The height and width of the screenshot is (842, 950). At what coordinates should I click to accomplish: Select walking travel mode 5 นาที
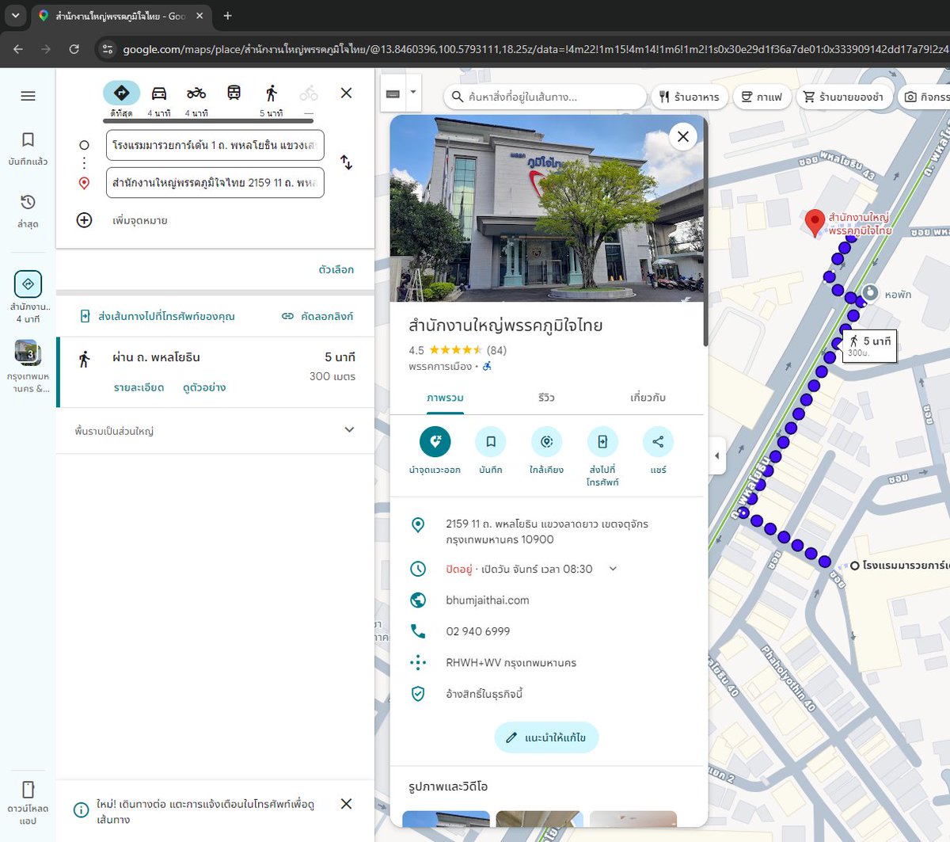[x=272, y=99]
